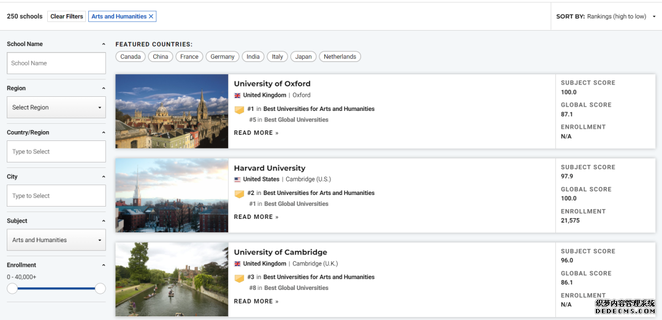Click Read More under University of Cambridge
Image resolution: width=662 pixels, height=320 pixels.
pyautogui.click(x=256, y=302)
